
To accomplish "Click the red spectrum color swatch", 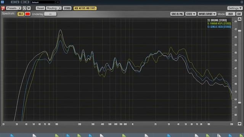I will [27, 14].
